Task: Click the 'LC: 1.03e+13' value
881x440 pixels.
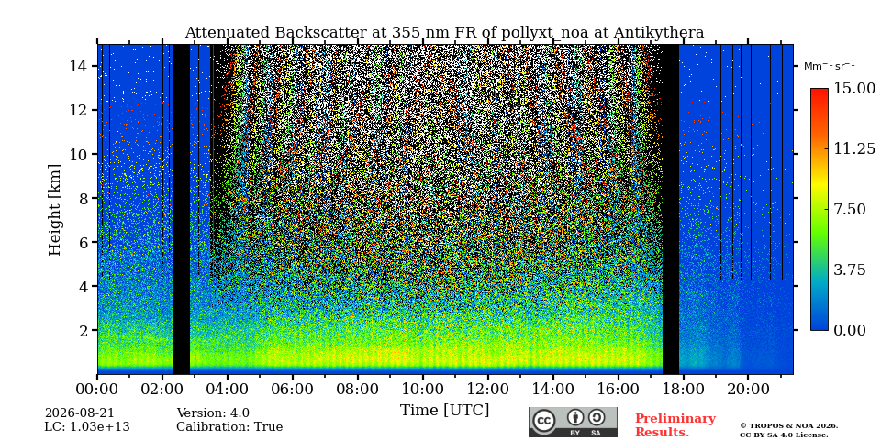Action: (x=87, y=426)
